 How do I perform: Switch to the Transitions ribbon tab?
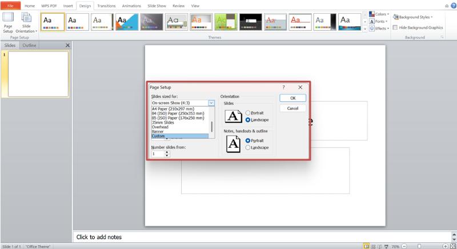(106, 5)
